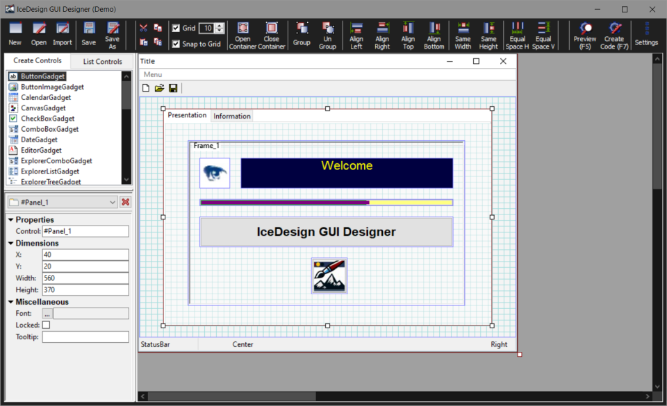
Task: Click the Align Right toolbar icon
Action: [x=382, y=35]
